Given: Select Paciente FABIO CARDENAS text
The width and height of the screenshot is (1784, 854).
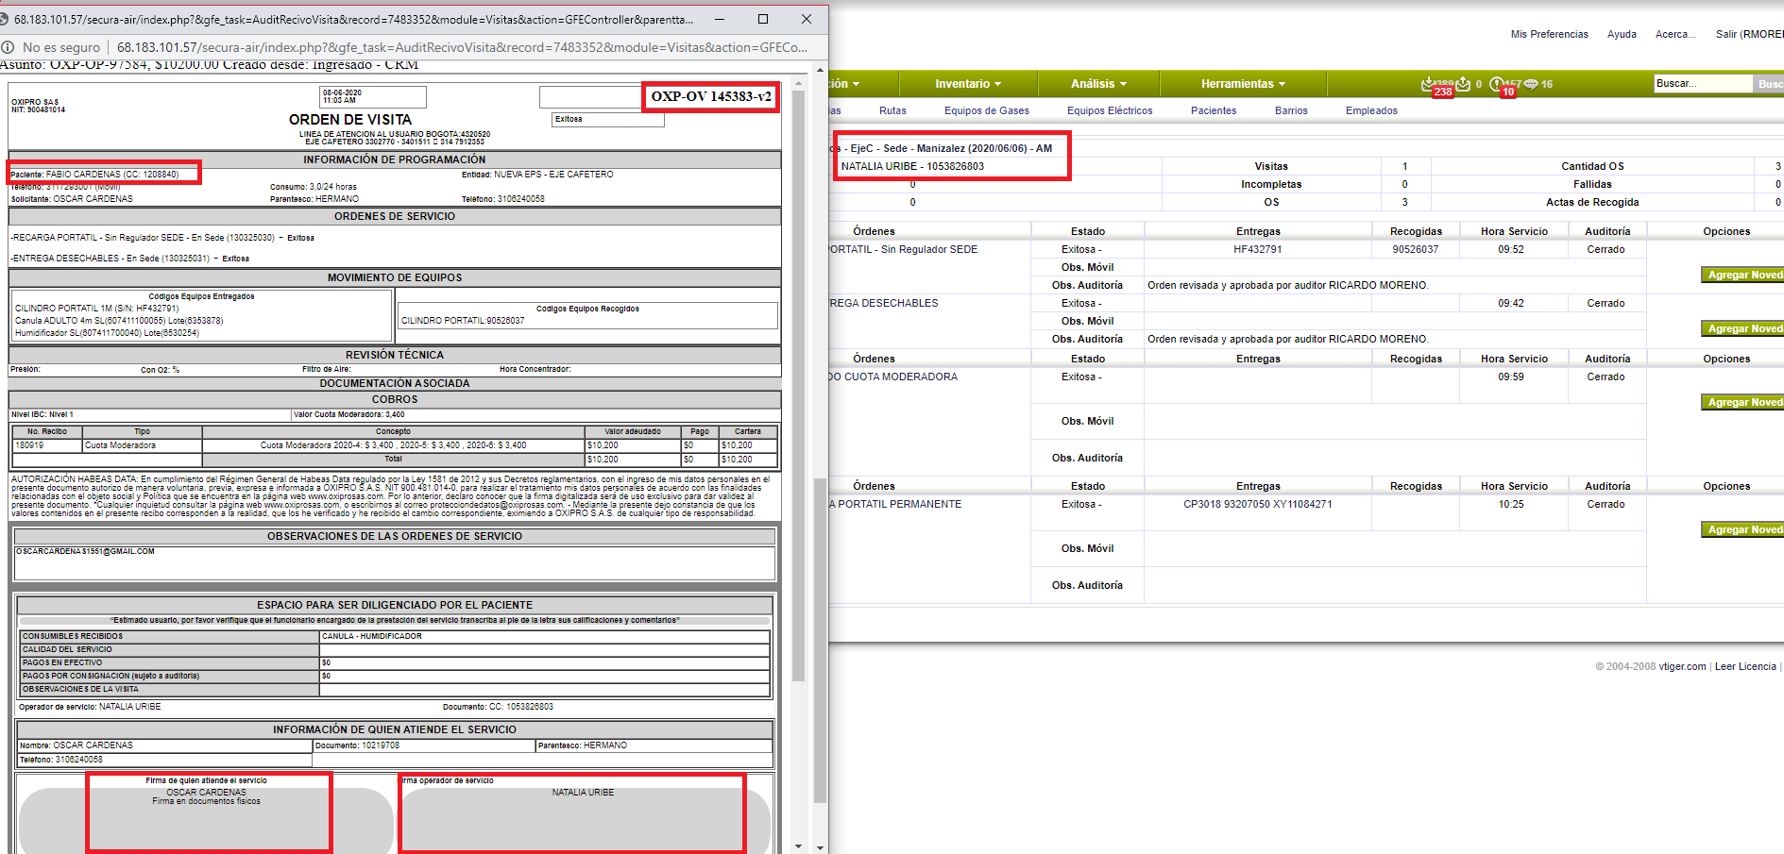Looking at the screenshot, I should 94,175.
